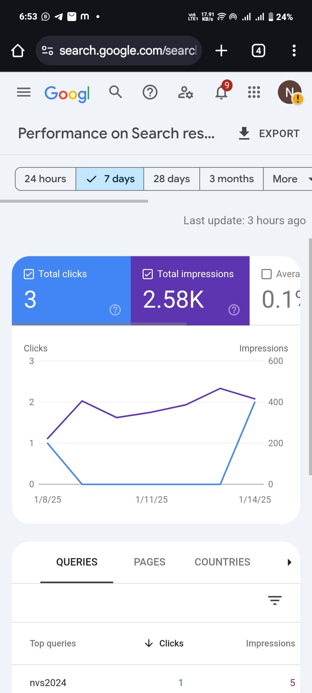Open a new tab with plus icon

click(221, 51)
